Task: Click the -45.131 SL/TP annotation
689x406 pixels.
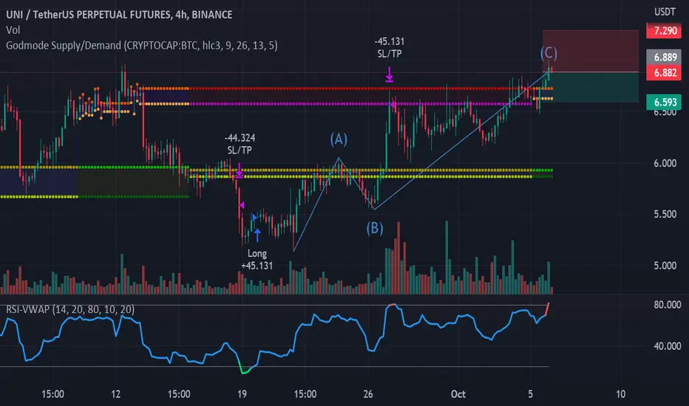Action: pyautogui.click(x=390, y=47)
